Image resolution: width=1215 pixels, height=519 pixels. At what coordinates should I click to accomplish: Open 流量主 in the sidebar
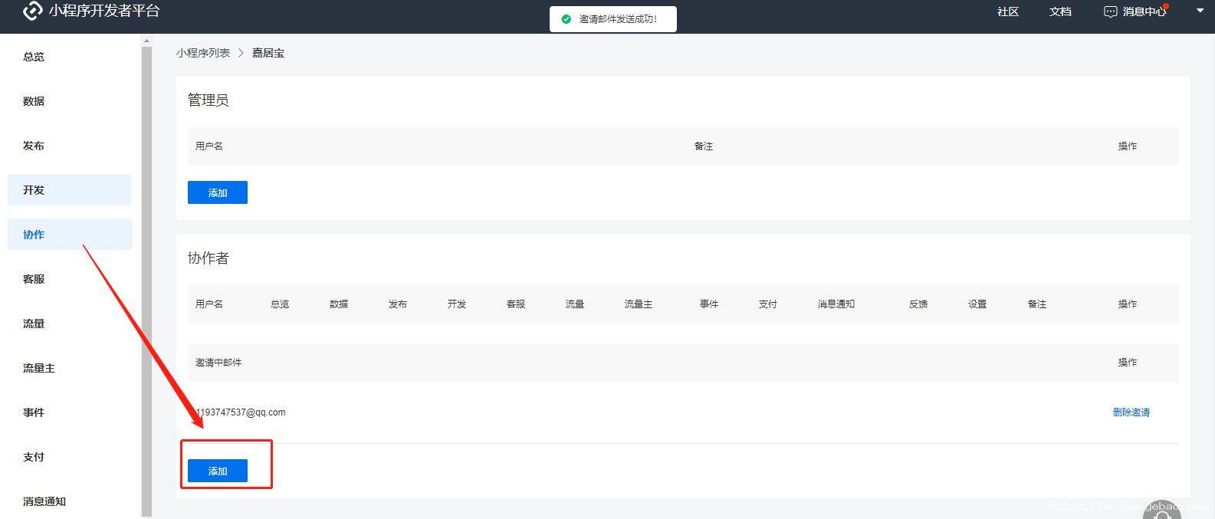[39, 368]
